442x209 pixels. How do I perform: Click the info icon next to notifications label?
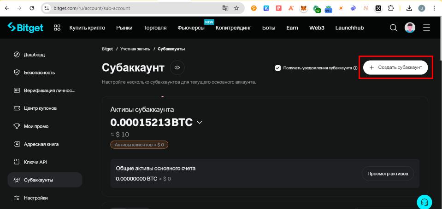tap(355, 68)
